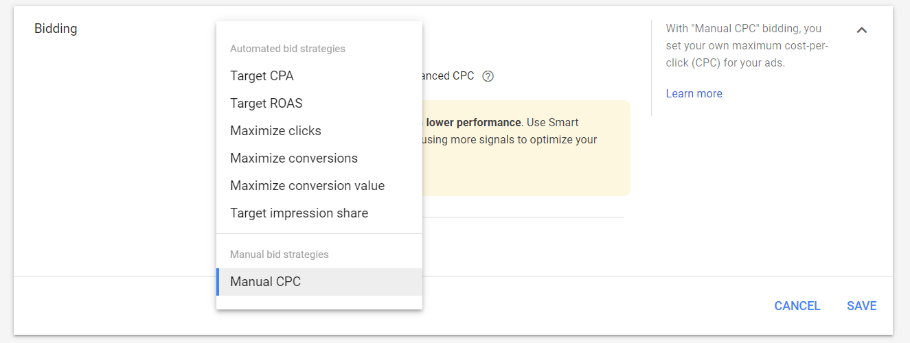This screenshot has height=343, width=910.
Task: Click the Bidding section title
Action: (x=56, y=29)
